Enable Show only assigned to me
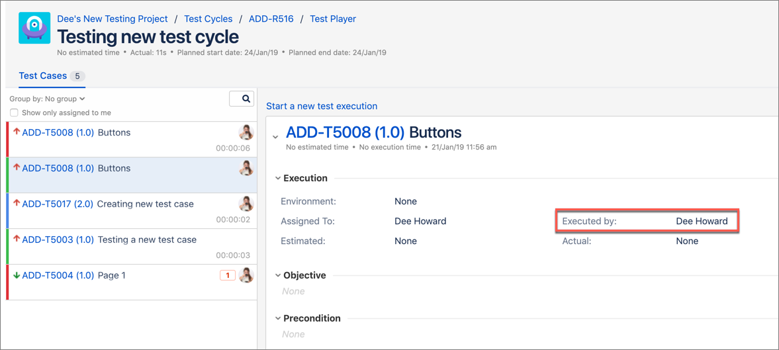Image resolution: width=779 pixels, height=350 pixels. [x=14, y=112]
